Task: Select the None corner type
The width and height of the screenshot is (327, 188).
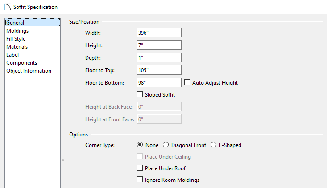Action: (x=140, y=145)
